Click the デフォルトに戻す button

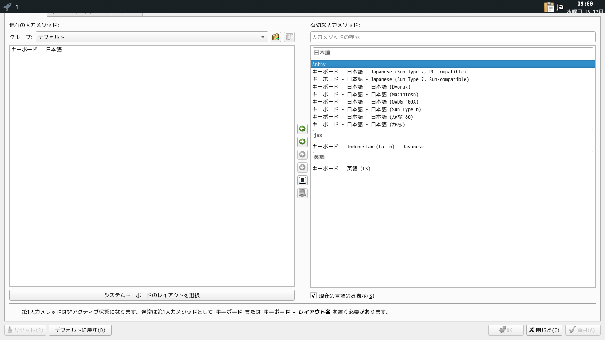pyautogui.click(x=80, y=330)
